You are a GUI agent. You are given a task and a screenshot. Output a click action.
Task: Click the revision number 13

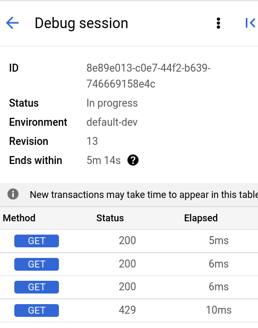tap(92, 141)
